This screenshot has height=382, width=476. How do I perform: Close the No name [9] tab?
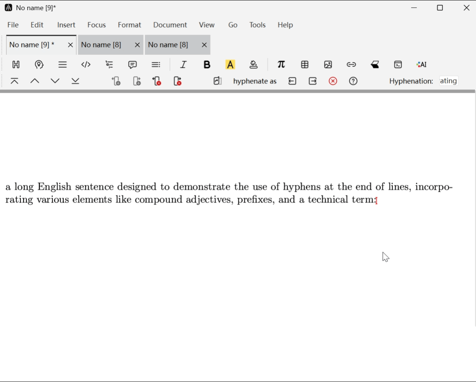pos(70,45)
